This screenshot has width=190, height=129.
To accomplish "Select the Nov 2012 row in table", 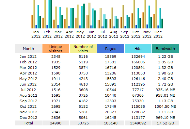I will [97, 112].
